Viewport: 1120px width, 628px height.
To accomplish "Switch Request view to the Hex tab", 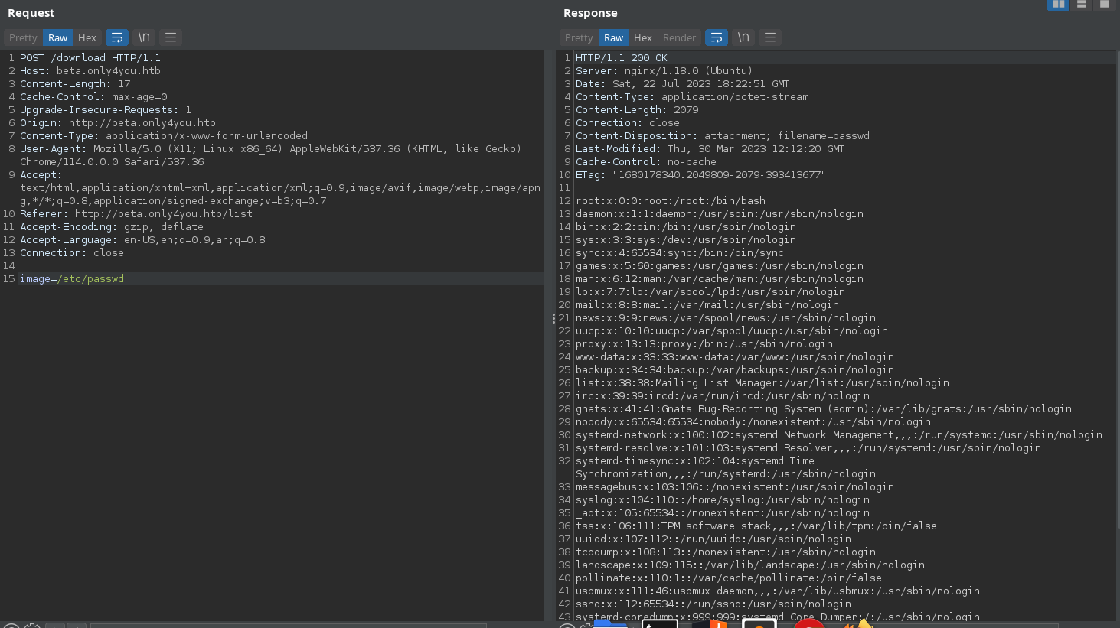I will click(87, 37).
